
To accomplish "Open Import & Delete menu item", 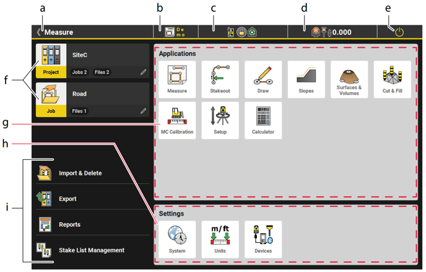I will coord(80,173).
